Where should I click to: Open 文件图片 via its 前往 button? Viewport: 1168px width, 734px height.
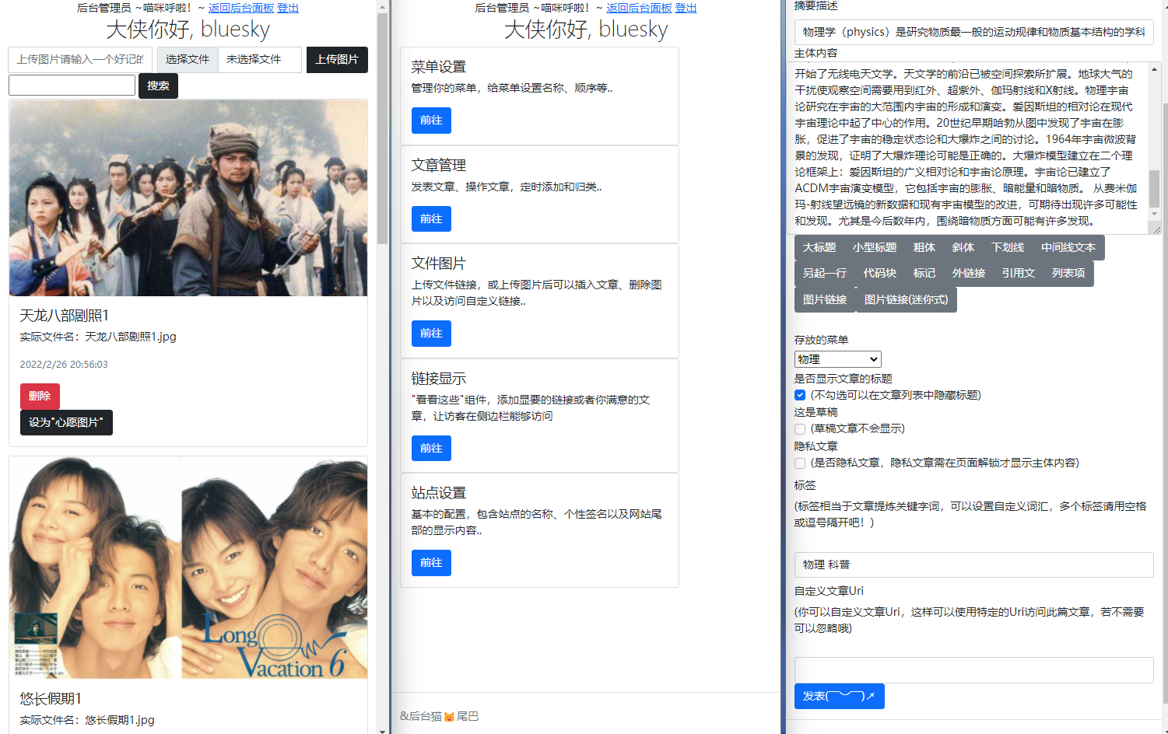tap(431, 334)
